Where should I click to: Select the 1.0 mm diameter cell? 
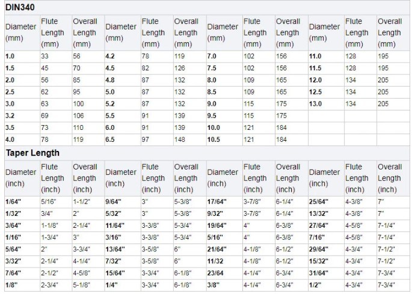click(x=10, y=56)
